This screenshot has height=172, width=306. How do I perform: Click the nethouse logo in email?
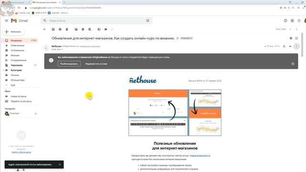click(x=143, y=80)
